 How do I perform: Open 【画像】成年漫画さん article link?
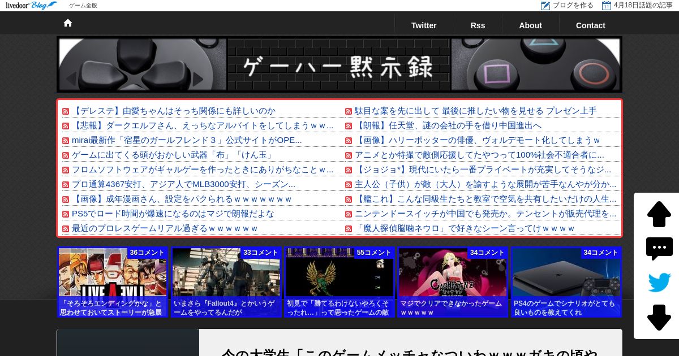pos(182,199)
